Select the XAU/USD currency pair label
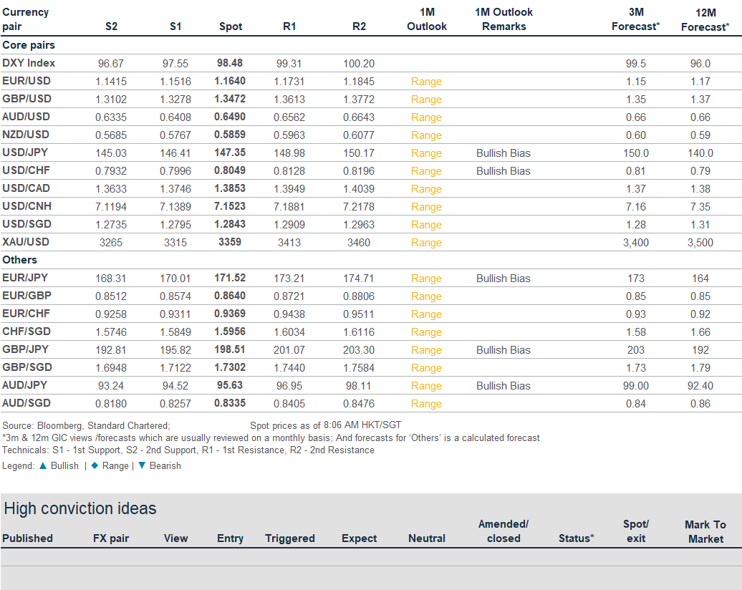The height and width of the screenshot is (590, 742). (x=26, y=242)
